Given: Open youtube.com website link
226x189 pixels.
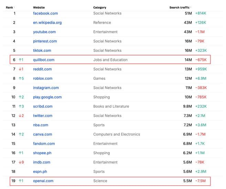Looking at the screenshot, I should [x=44, y=32].
